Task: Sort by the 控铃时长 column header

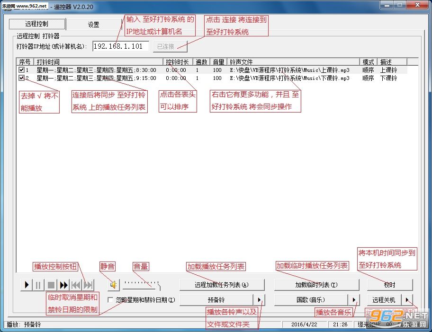Action: coord(178,62)
